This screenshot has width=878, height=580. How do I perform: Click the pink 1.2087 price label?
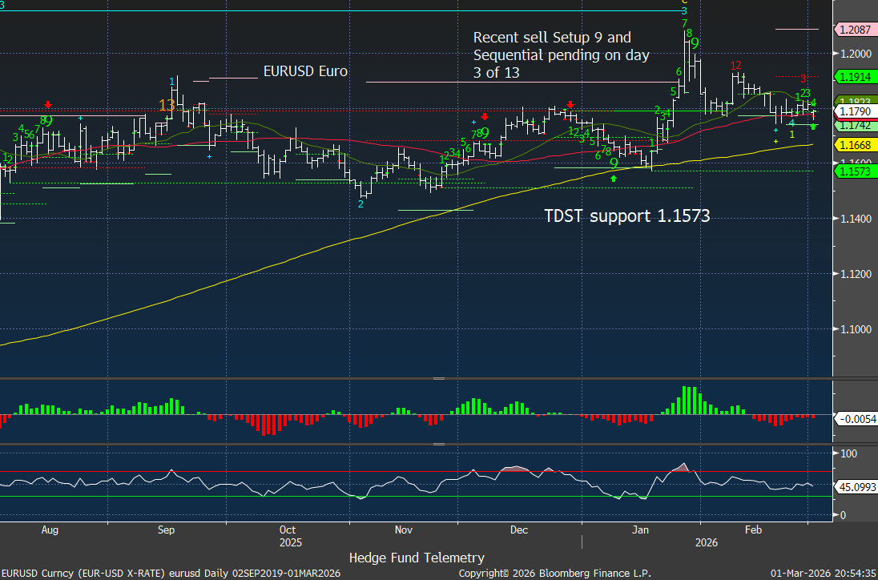(855, 30)
